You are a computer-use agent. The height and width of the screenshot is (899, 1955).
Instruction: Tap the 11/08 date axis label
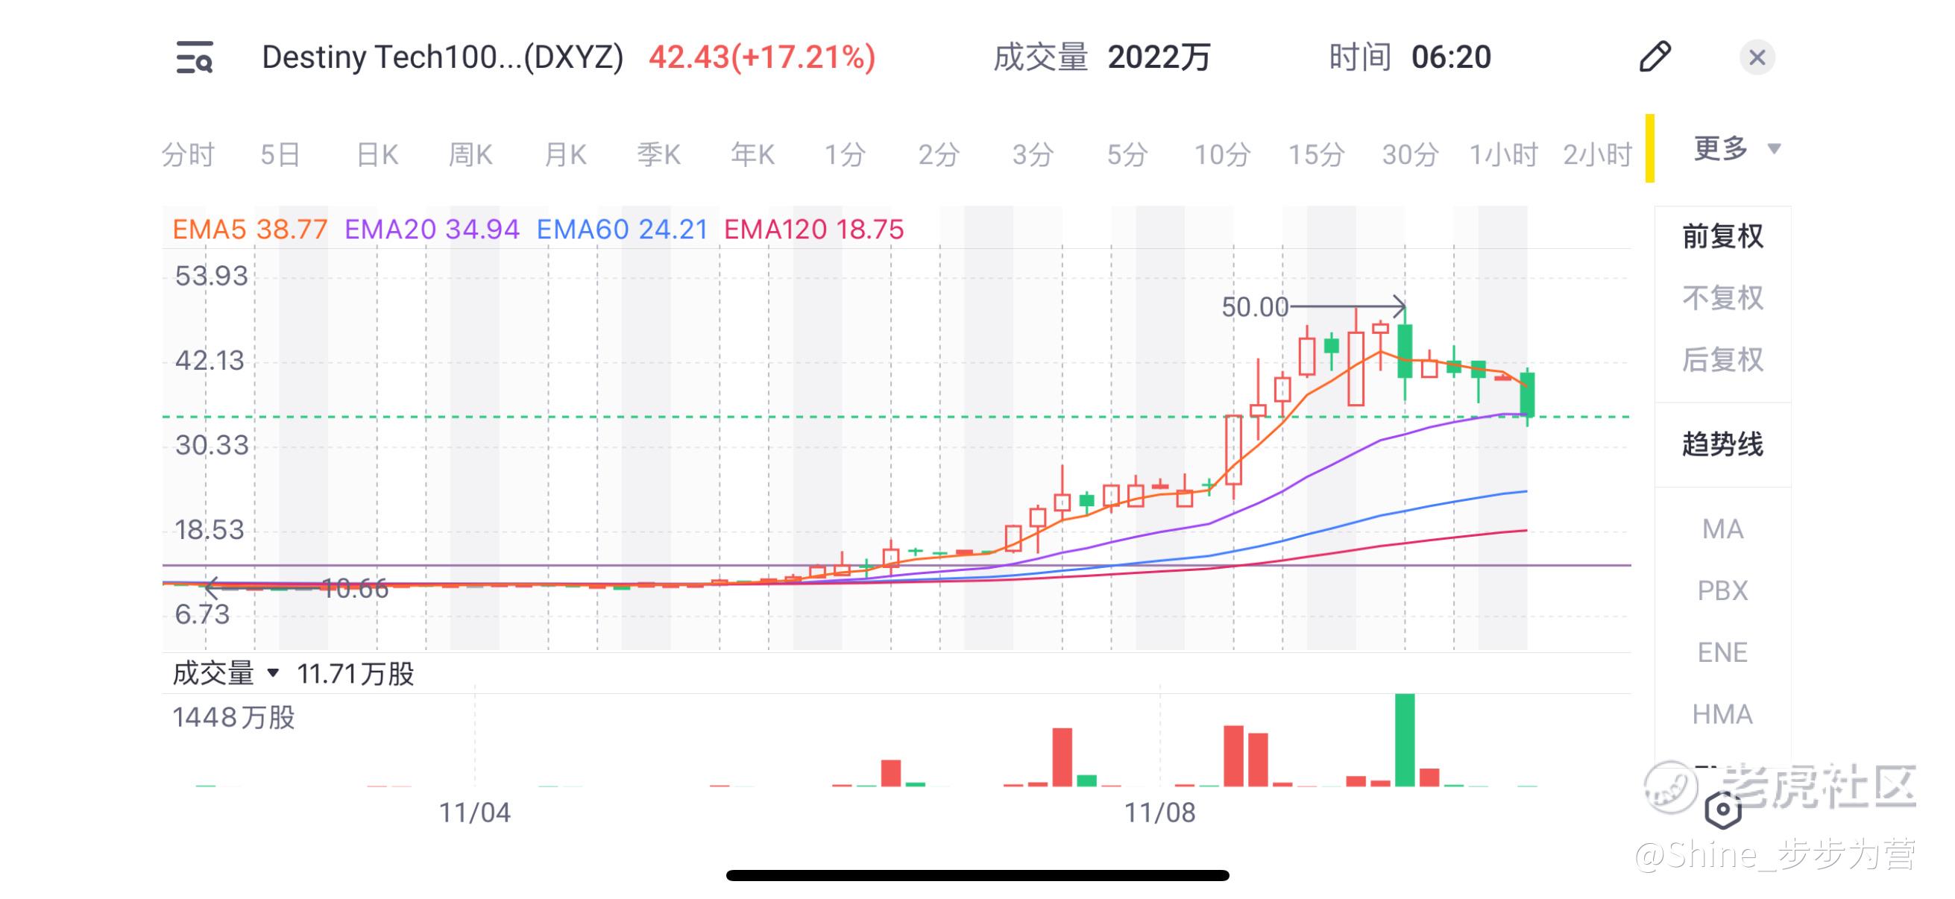[x=1159, y=813]
